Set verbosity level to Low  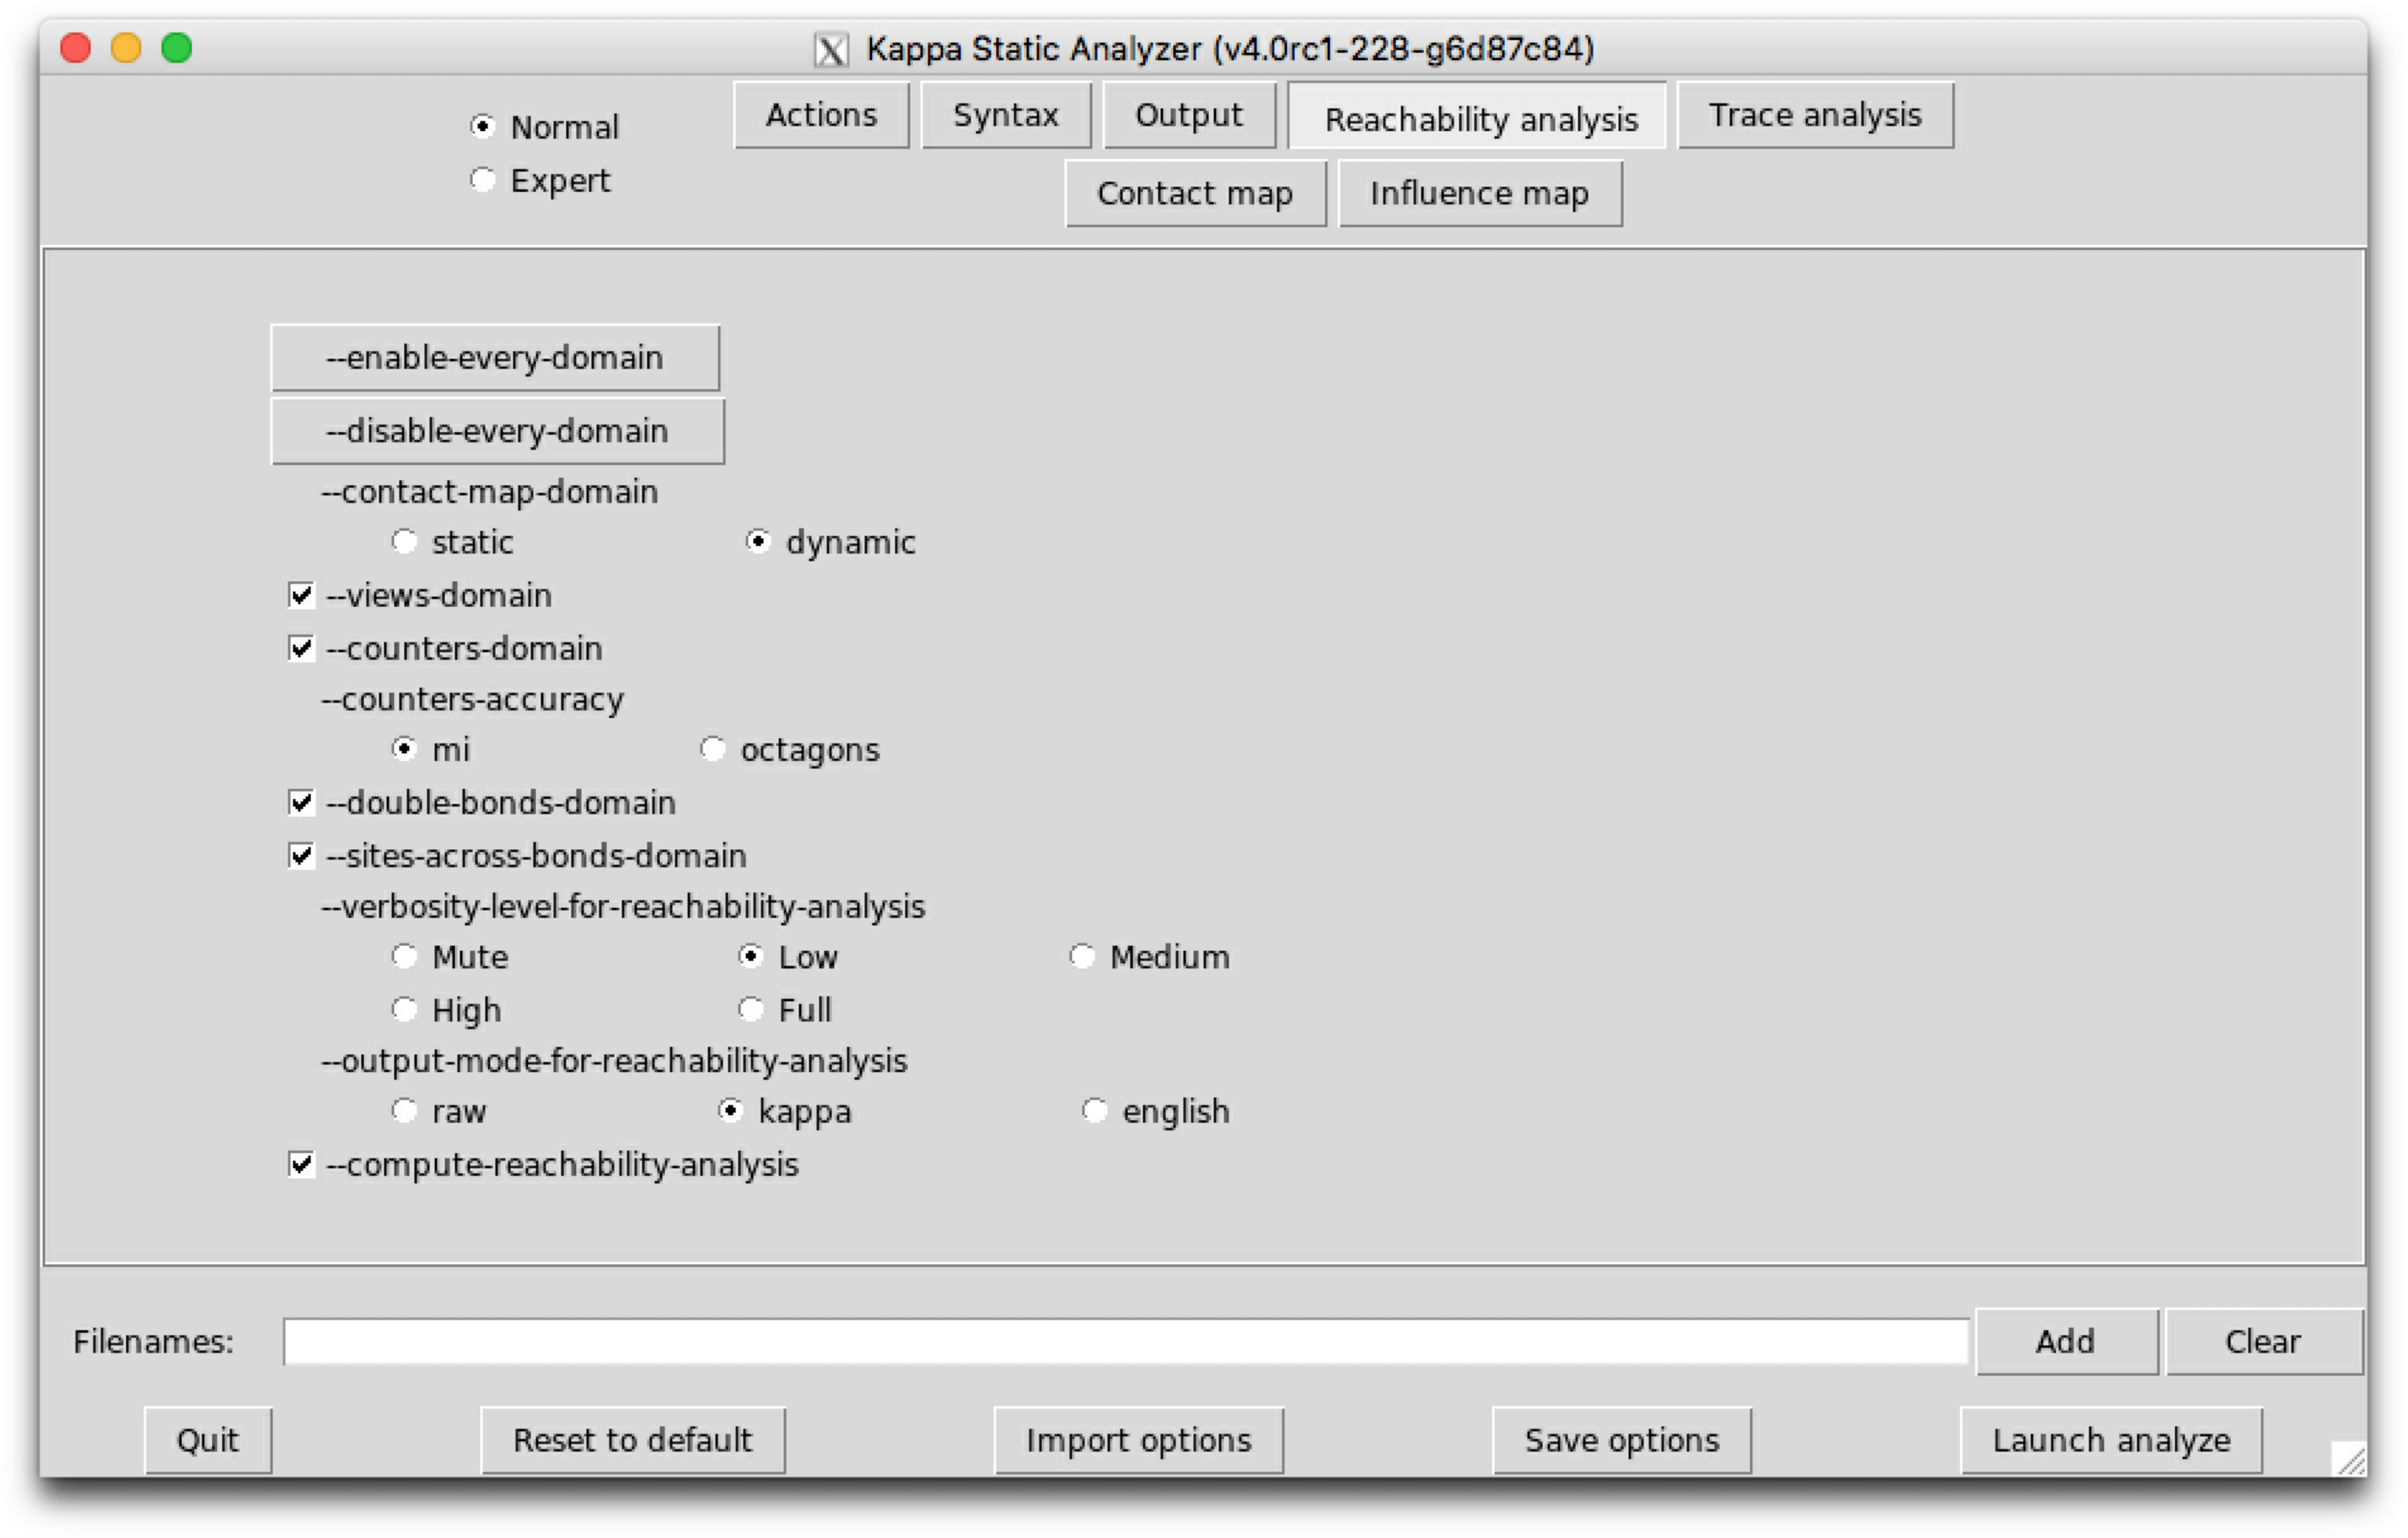click(751, 957)
